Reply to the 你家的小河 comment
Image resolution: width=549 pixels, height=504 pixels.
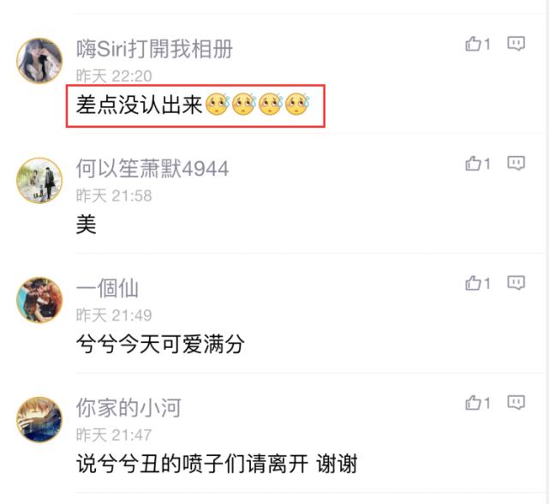click(516, 403)
